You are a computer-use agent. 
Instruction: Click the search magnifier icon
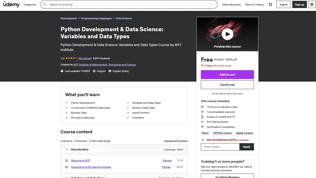pyautogui.click(x=45, y=4)
